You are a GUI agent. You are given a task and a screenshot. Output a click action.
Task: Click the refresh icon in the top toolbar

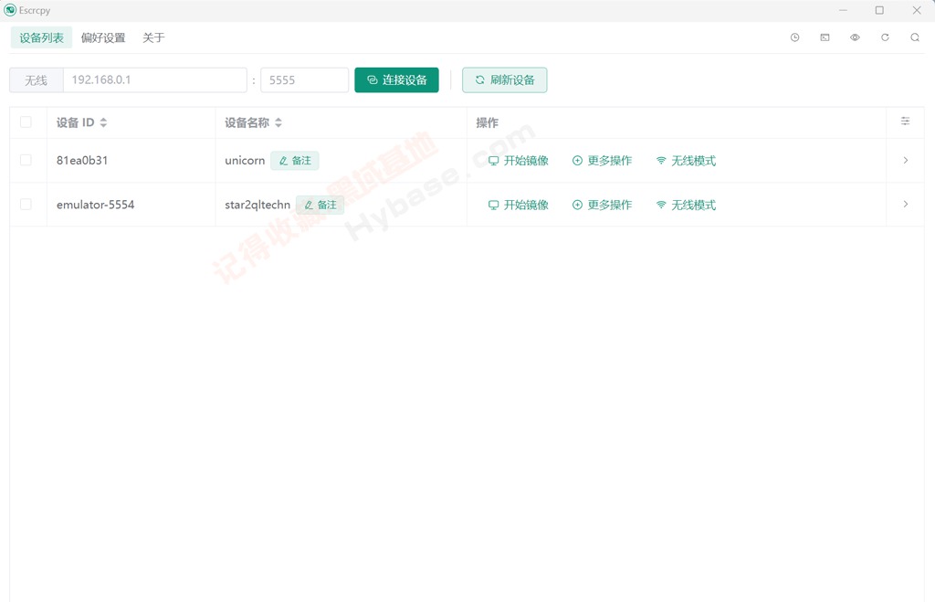tap(885, 37)
